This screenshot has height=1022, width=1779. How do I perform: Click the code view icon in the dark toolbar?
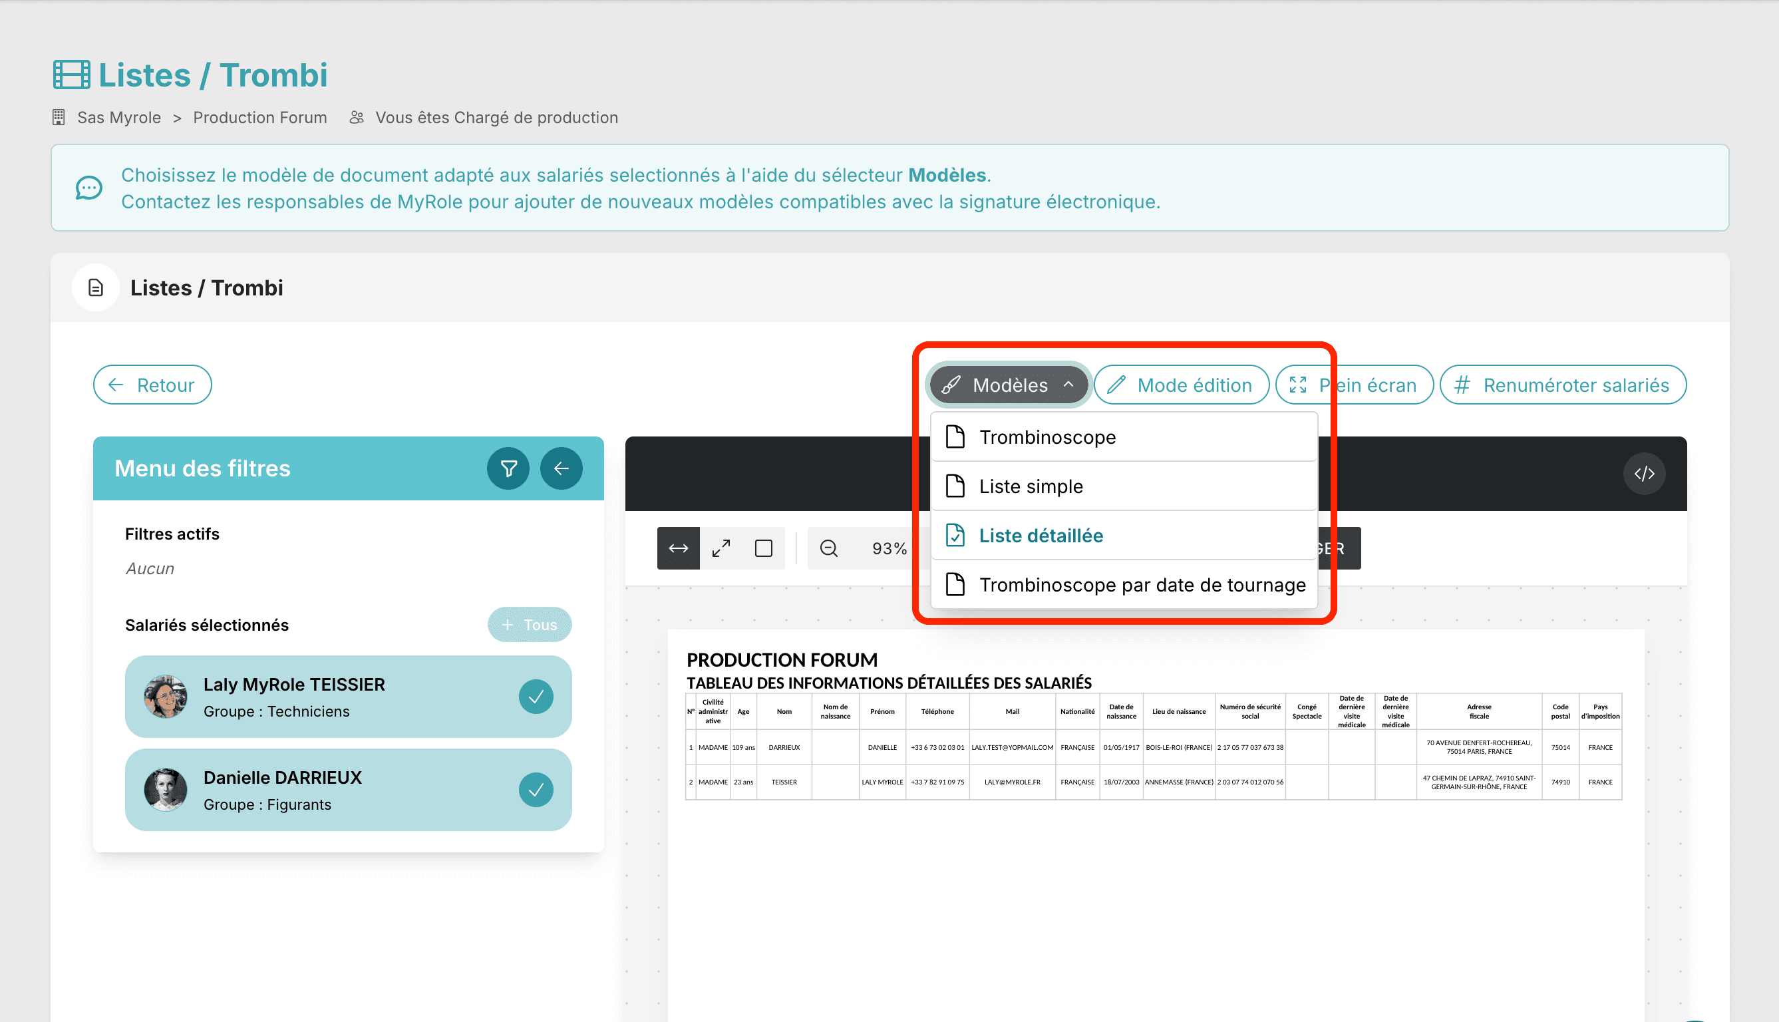tap(1643, 474)
